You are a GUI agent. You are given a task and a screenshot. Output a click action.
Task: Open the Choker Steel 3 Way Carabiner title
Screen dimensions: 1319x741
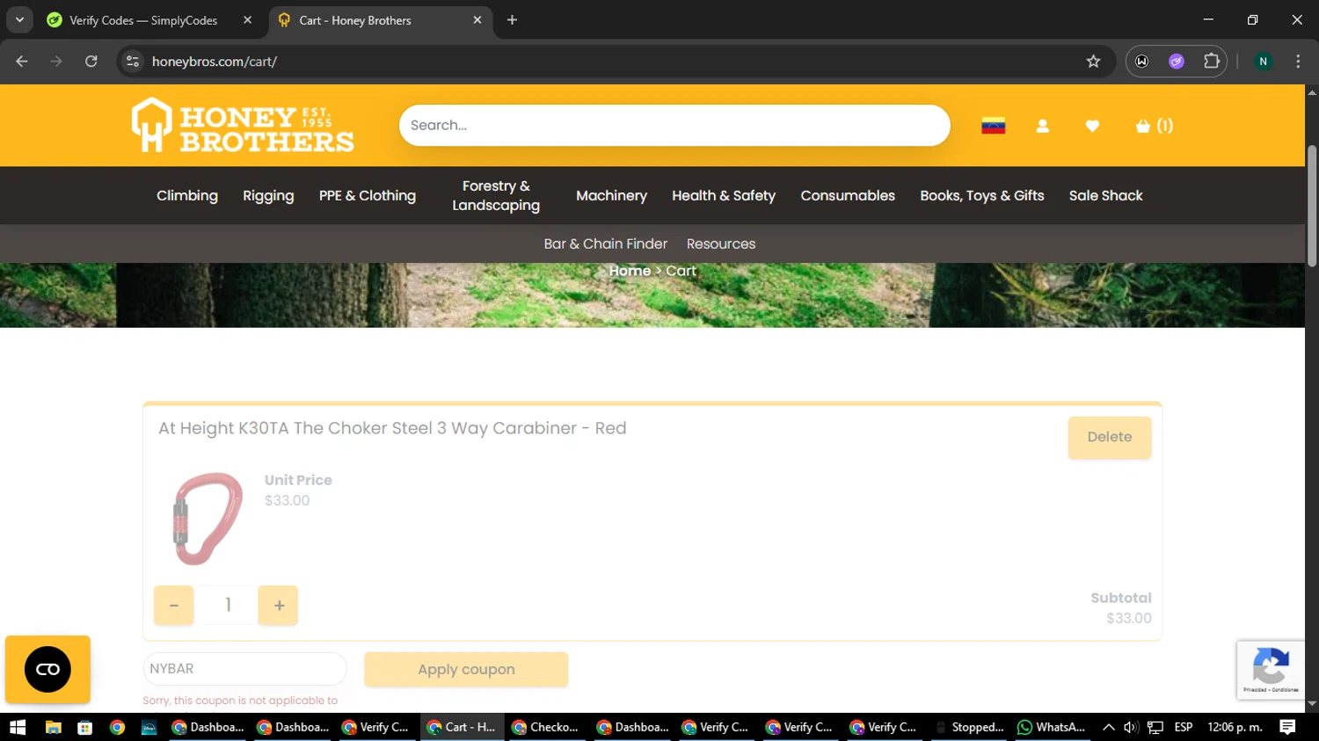tap(392, 428)
